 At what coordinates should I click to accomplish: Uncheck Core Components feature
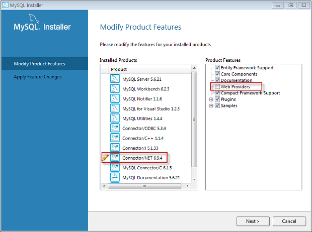point(217,74)
